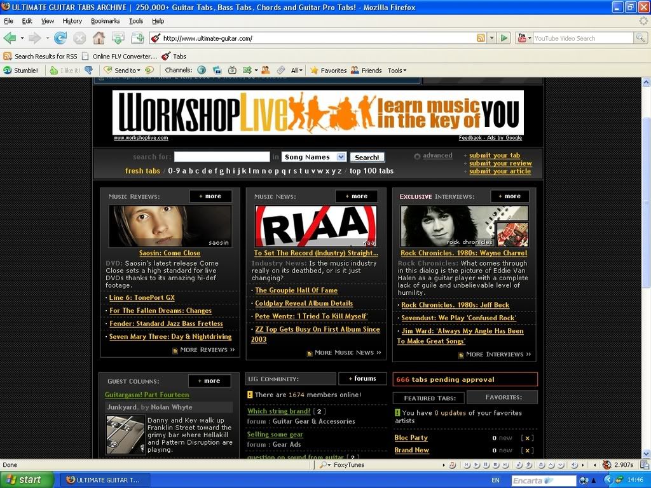
Task: Expand the StumbleUpon 'Tools' dropdown
Action: (397, 71)
